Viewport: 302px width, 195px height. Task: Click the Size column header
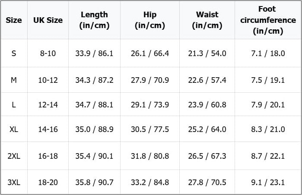(x=14, y=20)
